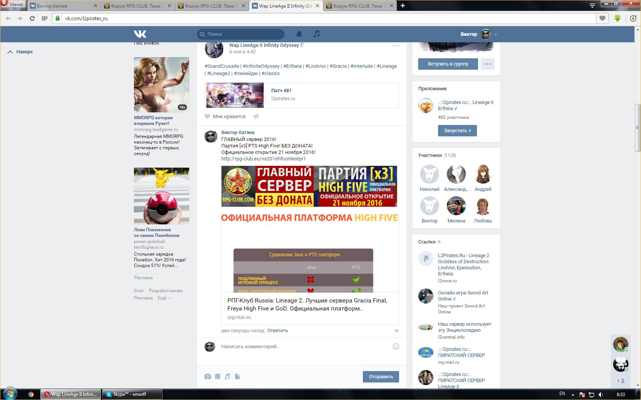Open the MMORPG ad image

161,85
